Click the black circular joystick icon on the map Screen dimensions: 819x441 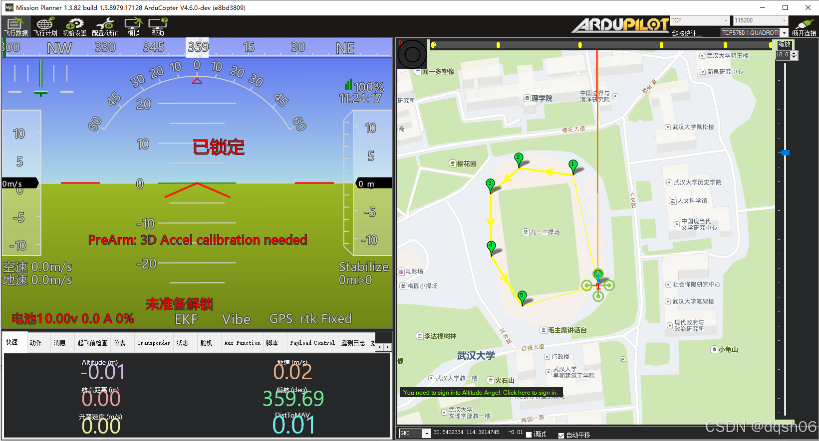(x=412, y=54)
